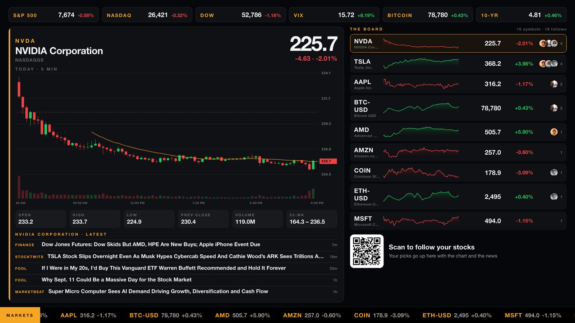This screenshot has width=575, height=323.
Task: Click the Scan to follow your stocks text
Action: (432, 247)
